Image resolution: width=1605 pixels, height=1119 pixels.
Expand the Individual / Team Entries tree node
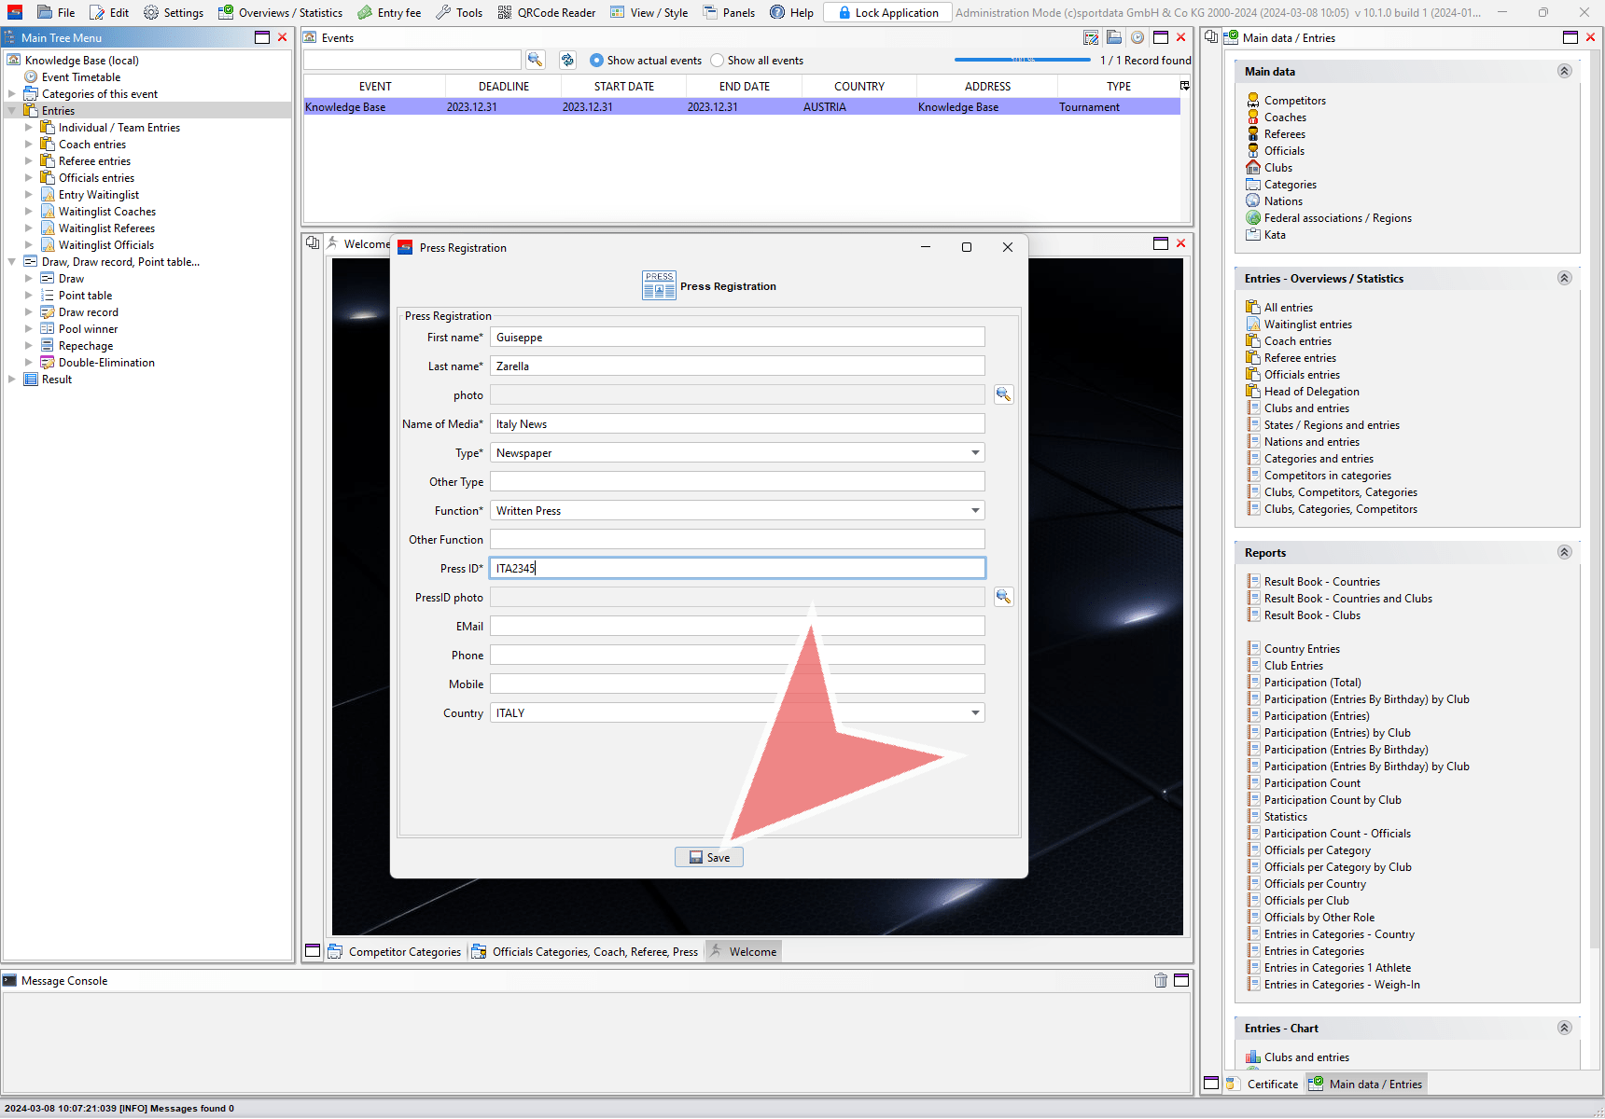28,128
